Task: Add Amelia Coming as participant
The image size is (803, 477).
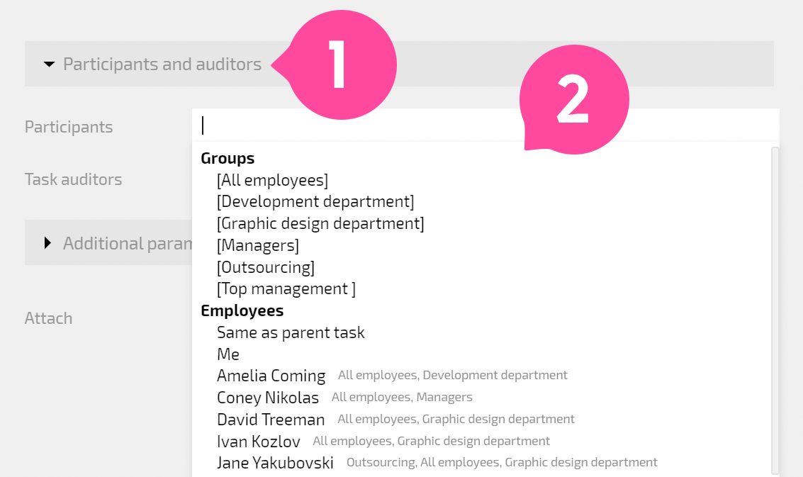Action: click(x=271, y=376)
